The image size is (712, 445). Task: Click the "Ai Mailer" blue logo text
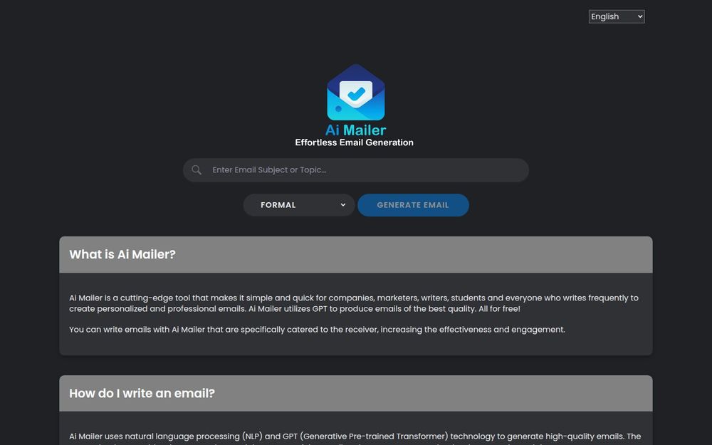[x=355, y=130]
